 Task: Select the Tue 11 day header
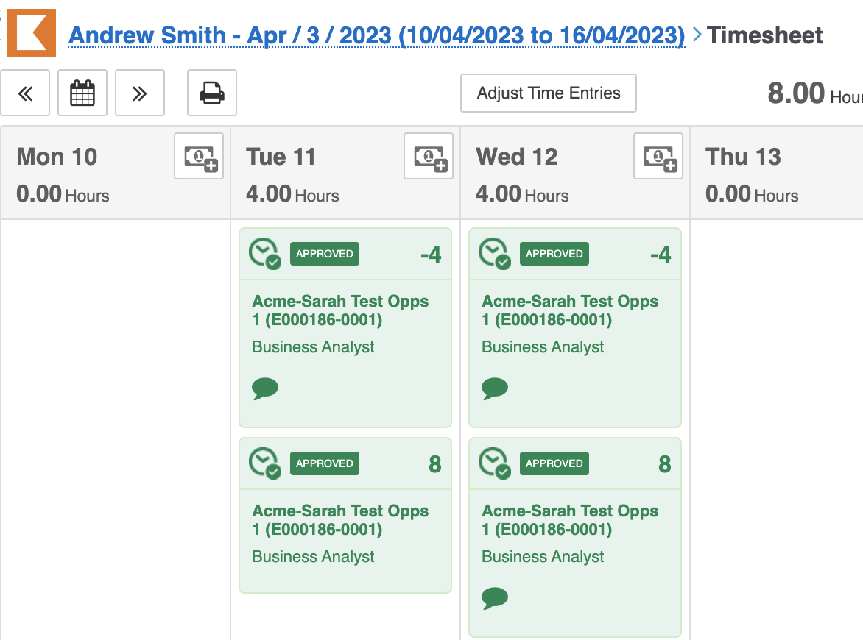[281, 157]
